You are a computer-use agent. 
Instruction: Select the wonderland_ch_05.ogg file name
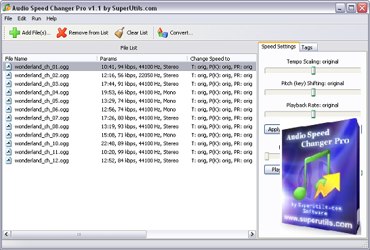coord(41,101)
